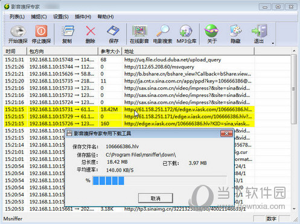Click the size cell showing 68
This screenshot has width=300, height=224.
point(103,60)
